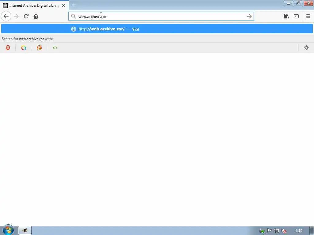Search with the green m search engine icon
The image size is (314, 235).
(55, 48)
